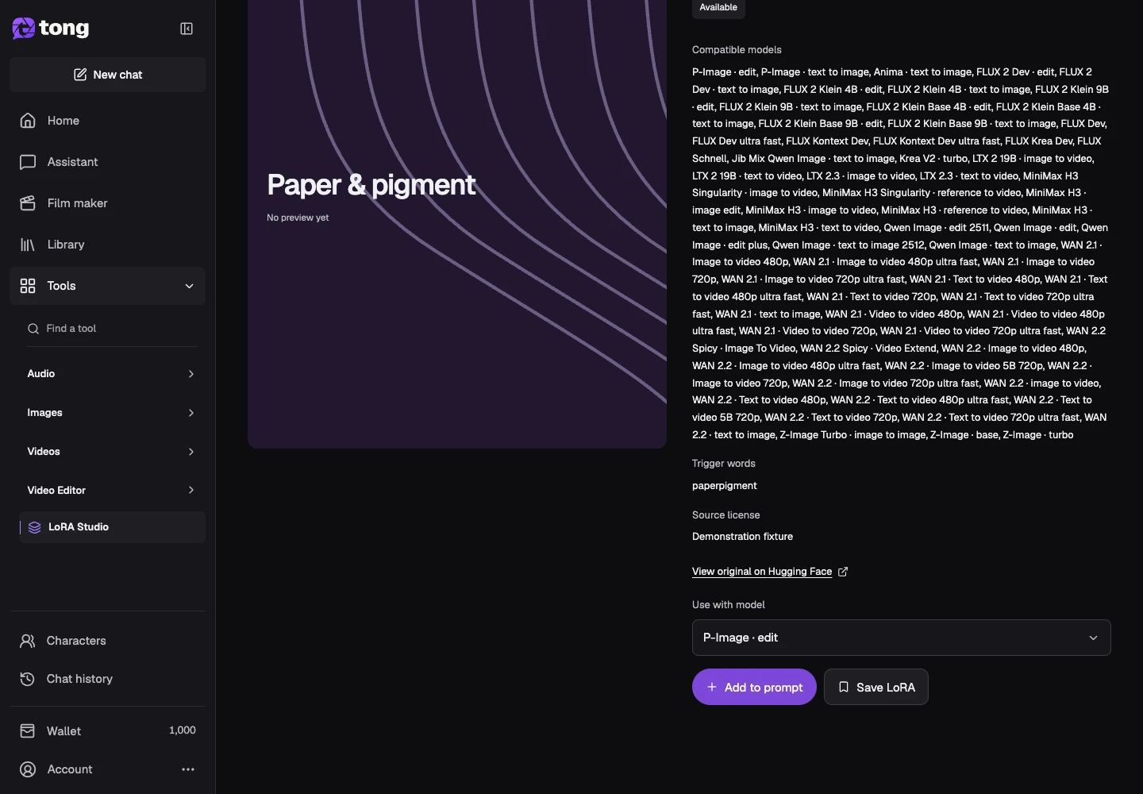1143x794 pixels.
Task: Open the Library section
Action: coord(108,245)
